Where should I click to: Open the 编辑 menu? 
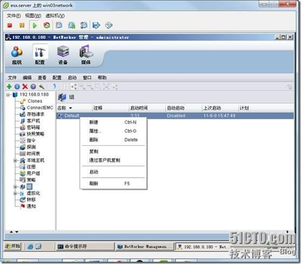tap(27, 78)
